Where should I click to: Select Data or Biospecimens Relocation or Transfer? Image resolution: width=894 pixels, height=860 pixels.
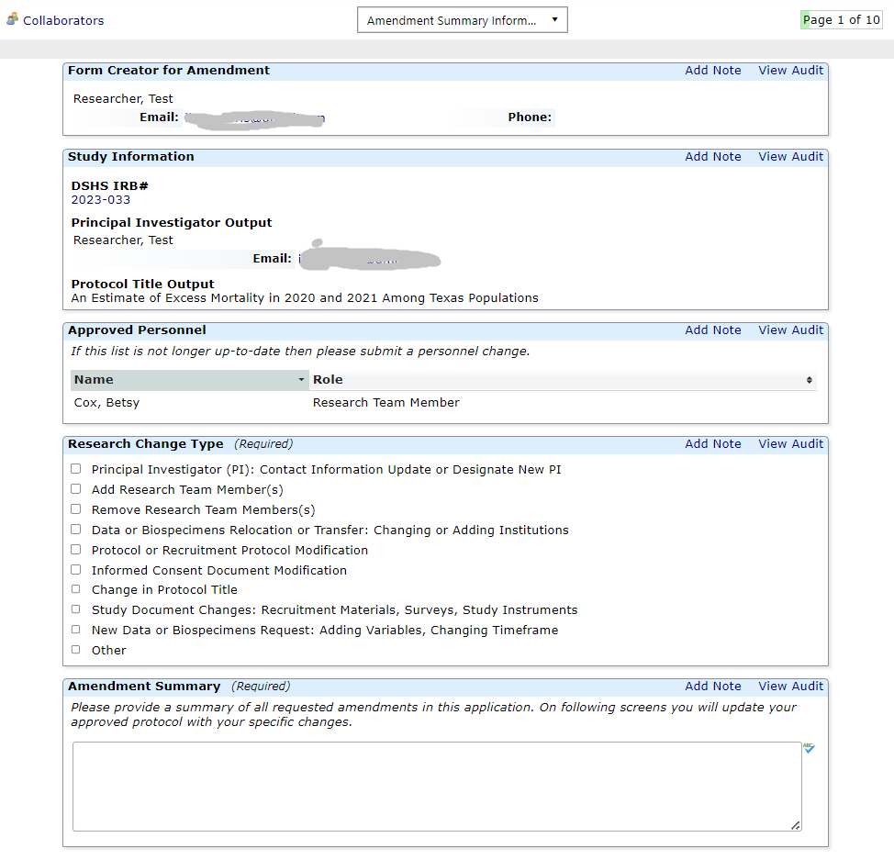click(76, 529)
